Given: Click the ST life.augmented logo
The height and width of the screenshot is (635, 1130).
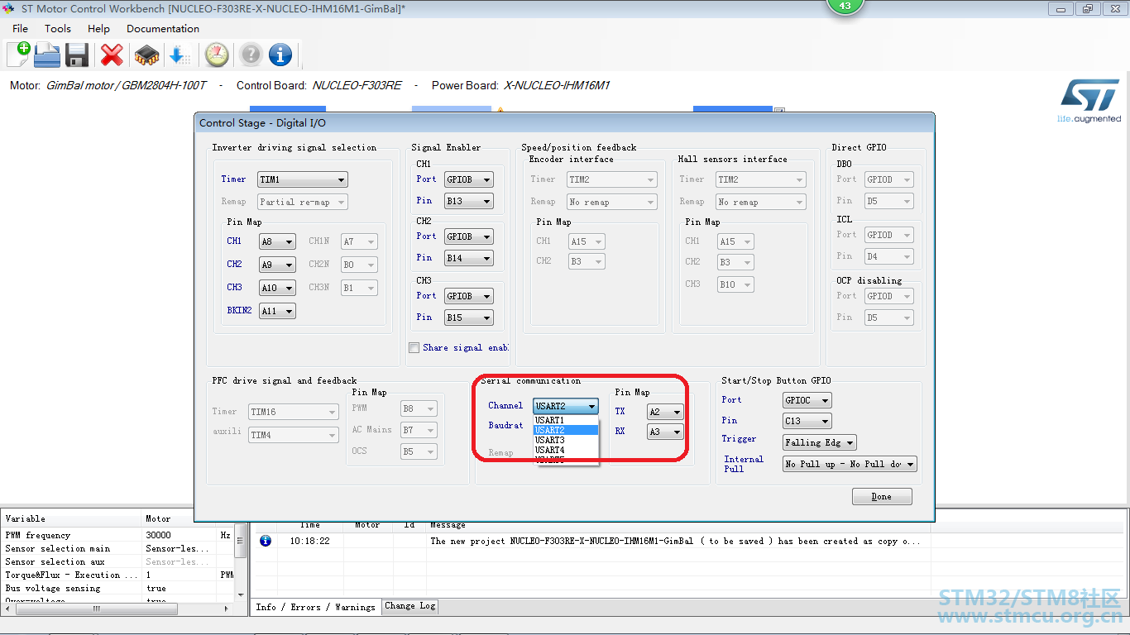Looking at the screenshot, I should [x=1089, y=101].
